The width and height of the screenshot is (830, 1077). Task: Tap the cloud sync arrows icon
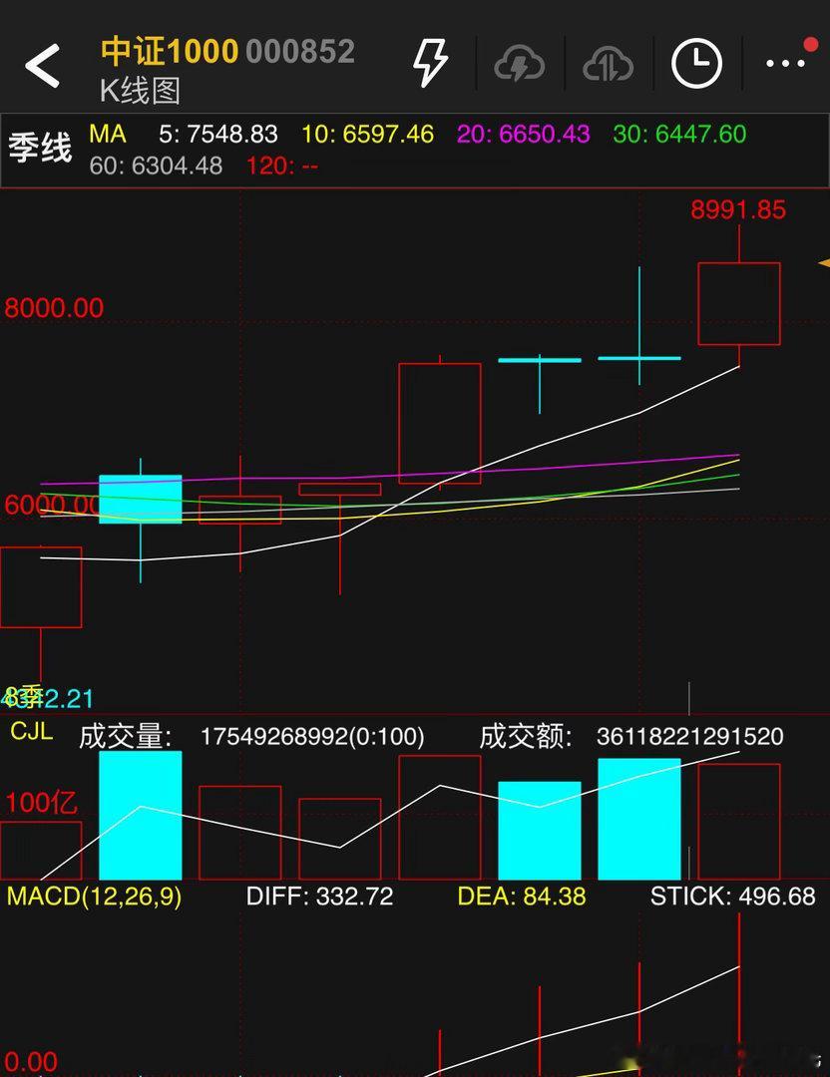609,64
